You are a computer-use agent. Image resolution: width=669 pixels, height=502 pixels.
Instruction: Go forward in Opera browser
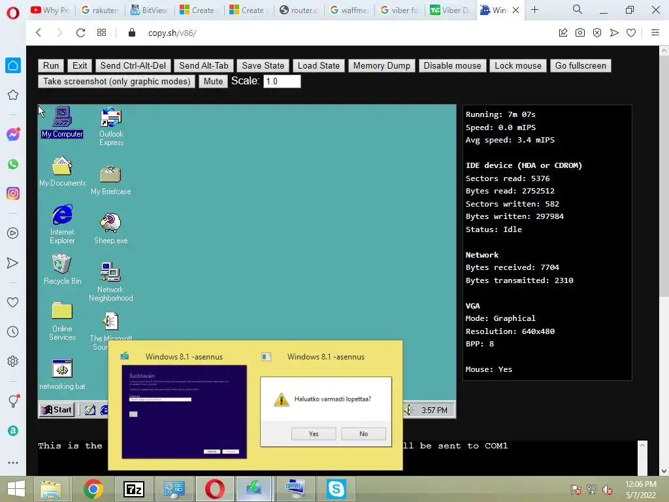[x=59, y=33]
